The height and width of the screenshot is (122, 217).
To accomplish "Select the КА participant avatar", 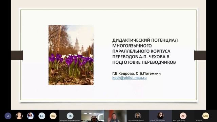I will pos(53,116).
